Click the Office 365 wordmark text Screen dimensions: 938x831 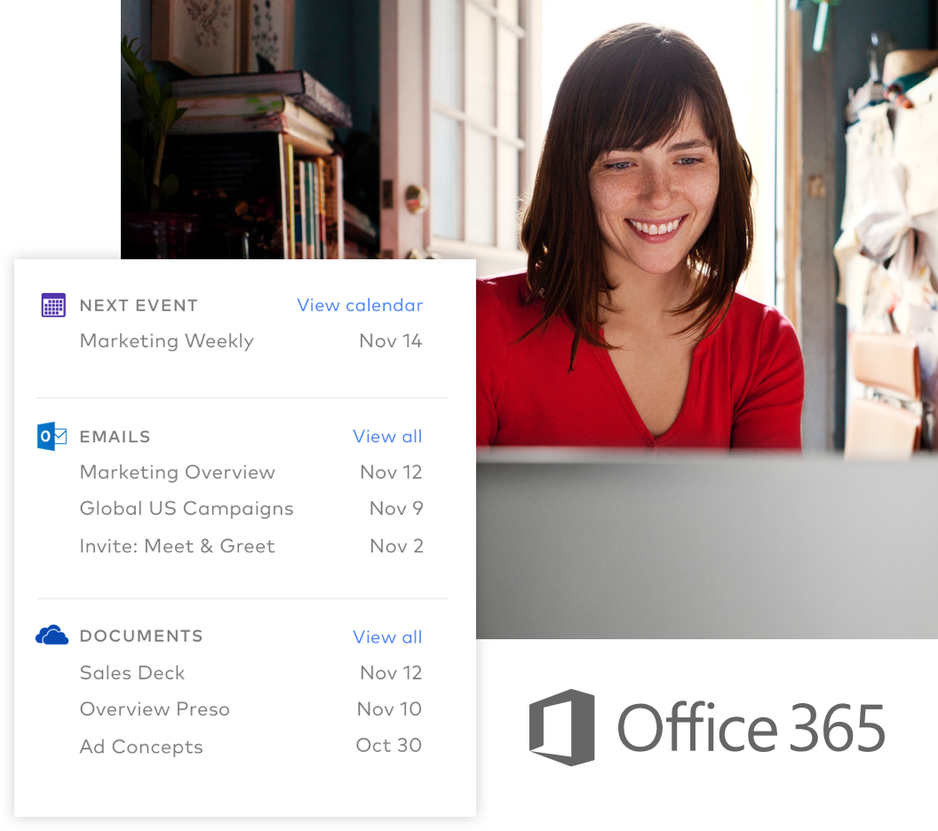[751, 728]
